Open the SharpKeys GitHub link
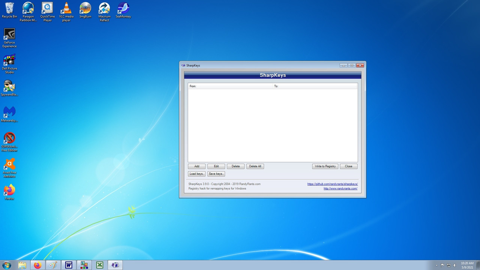The height and width of the screenshot is (270, 480). pyautogui.click(x=332, y=184)
